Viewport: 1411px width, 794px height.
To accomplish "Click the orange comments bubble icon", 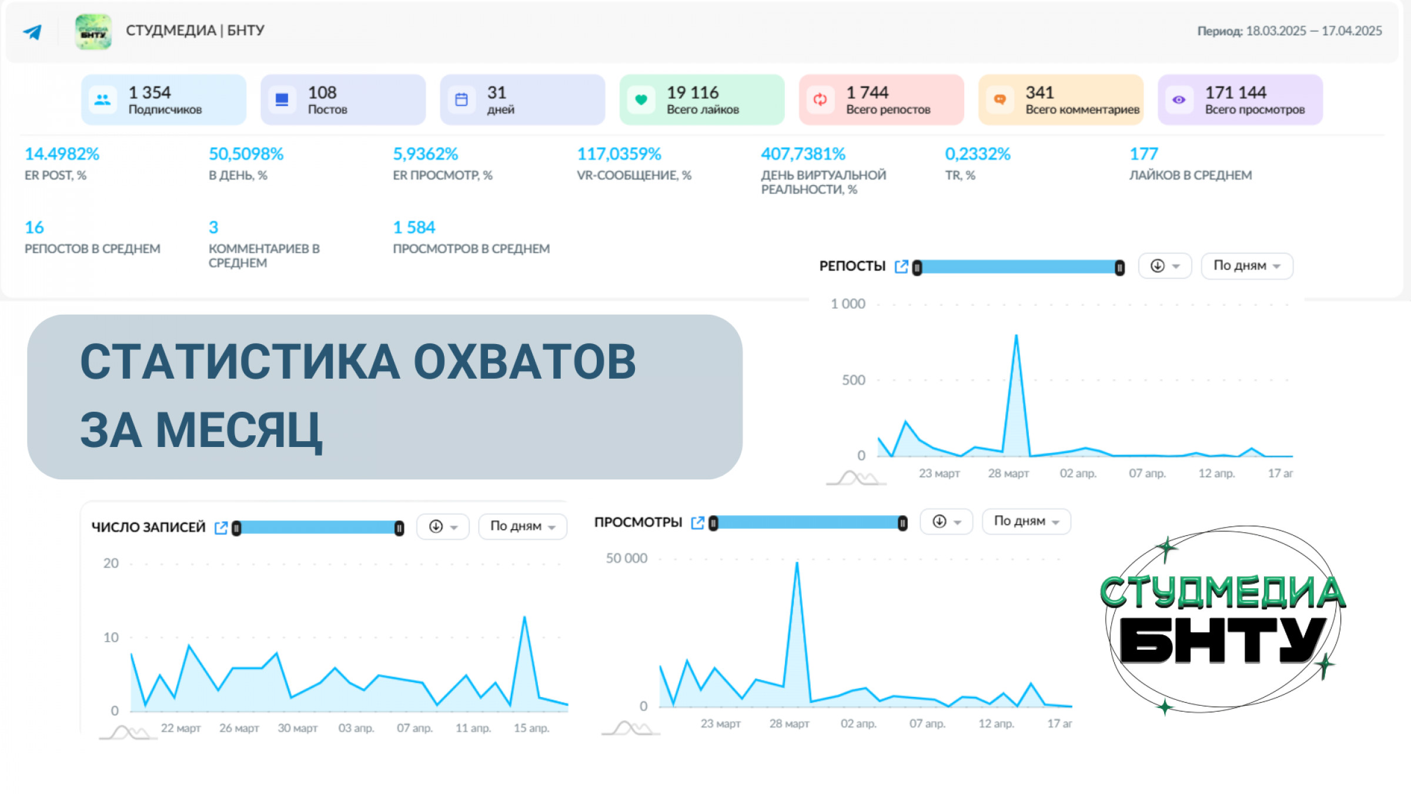I will point(999,100).
